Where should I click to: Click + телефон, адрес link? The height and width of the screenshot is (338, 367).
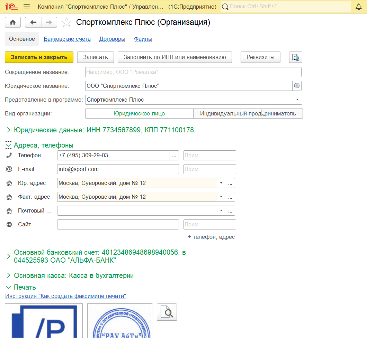point(211,237)
